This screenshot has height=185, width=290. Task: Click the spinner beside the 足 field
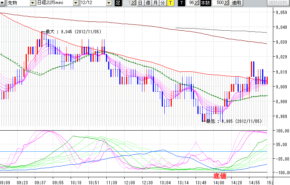134,3
